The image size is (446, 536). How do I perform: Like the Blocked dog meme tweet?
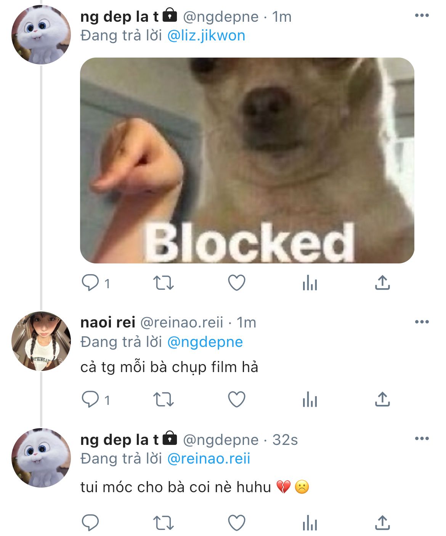click(x=236, y=283)
